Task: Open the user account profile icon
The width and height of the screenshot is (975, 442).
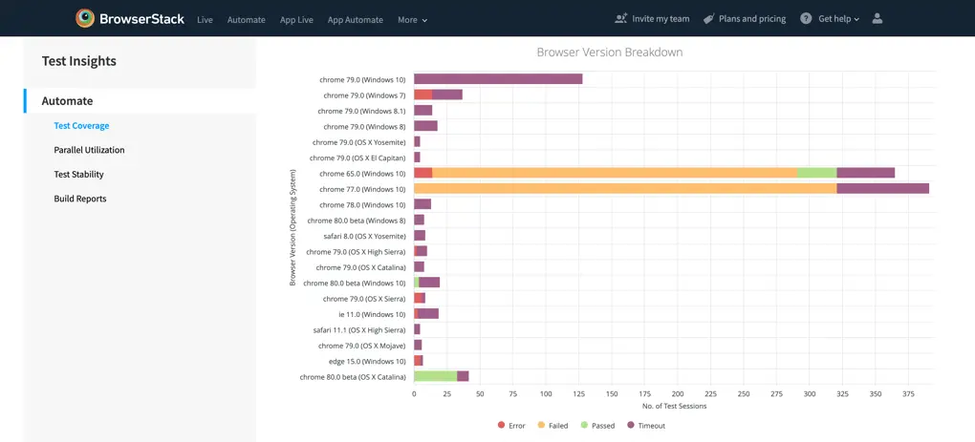Action: [x=877, y=19]
